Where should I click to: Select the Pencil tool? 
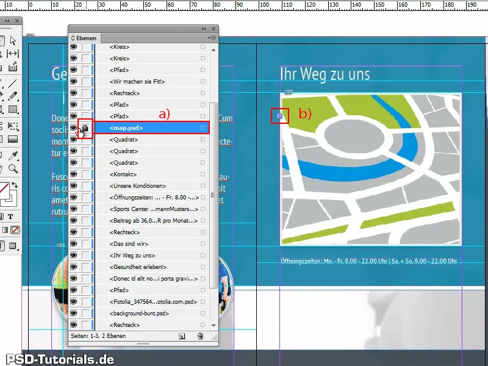click(x=13, y=96)
